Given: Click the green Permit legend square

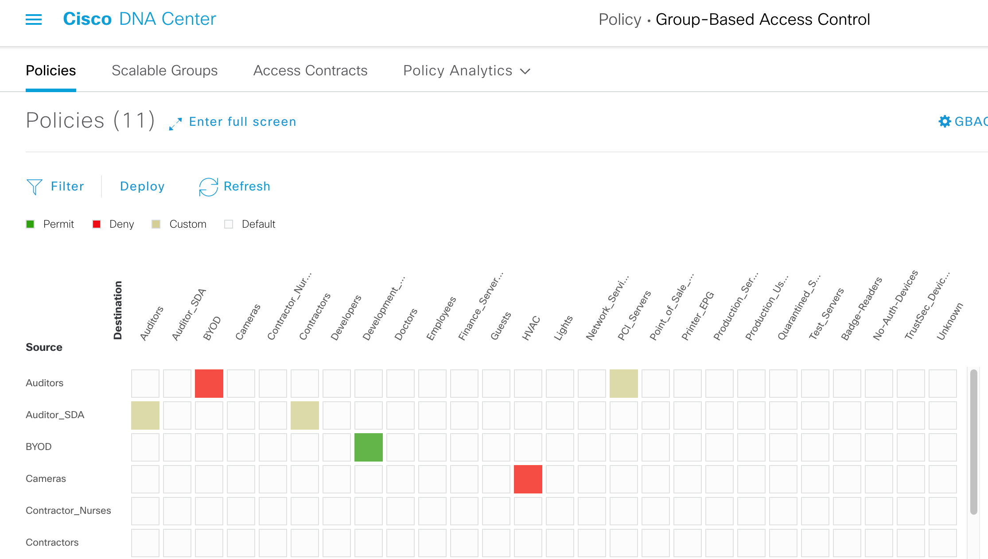Looking at the screenshot, I should click(30, 224).
